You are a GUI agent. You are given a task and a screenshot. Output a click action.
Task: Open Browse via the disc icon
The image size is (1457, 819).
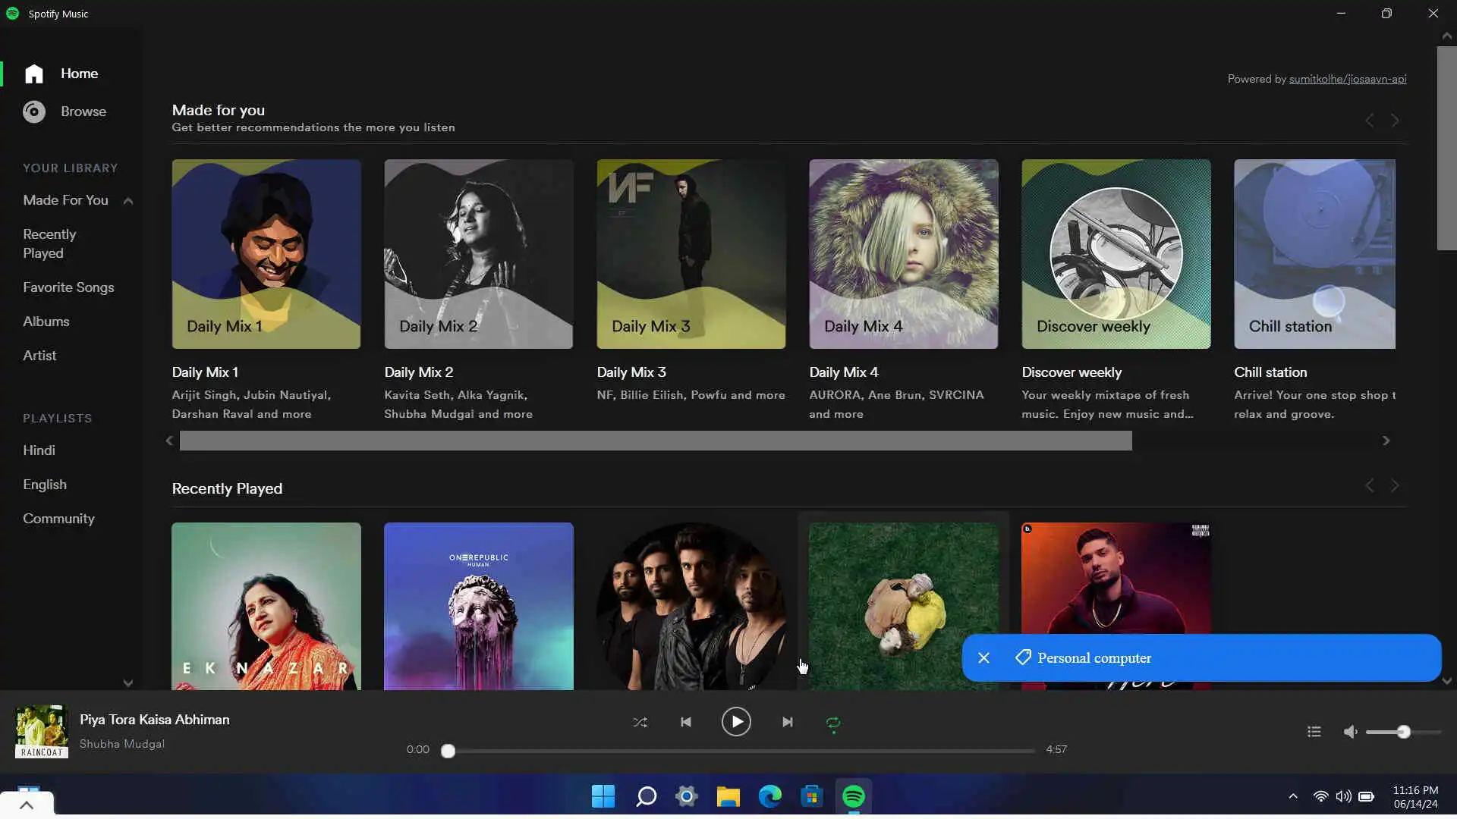click(x=33, y=111)
